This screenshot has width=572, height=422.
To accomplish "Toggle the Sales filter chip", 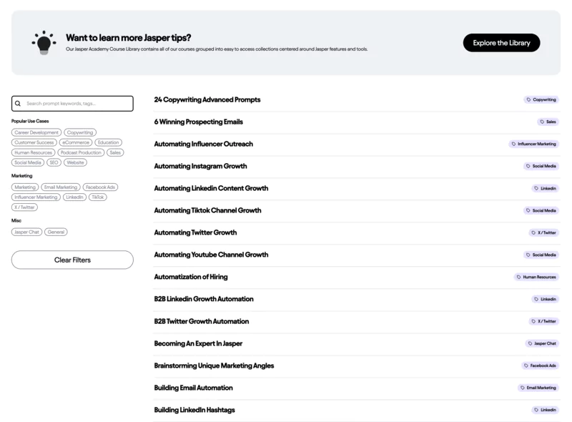I will pyautogui.click(x=115, y=152).
